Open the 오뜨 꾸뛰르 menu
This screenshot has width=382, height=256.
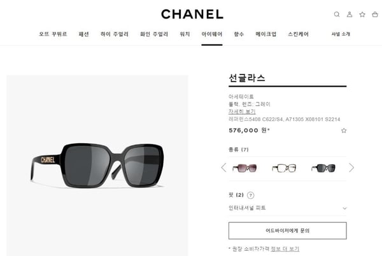tap(53, 34)
